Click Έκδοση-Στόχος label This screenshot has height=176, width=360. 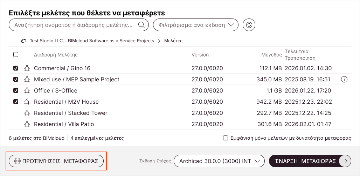point(155,161)
